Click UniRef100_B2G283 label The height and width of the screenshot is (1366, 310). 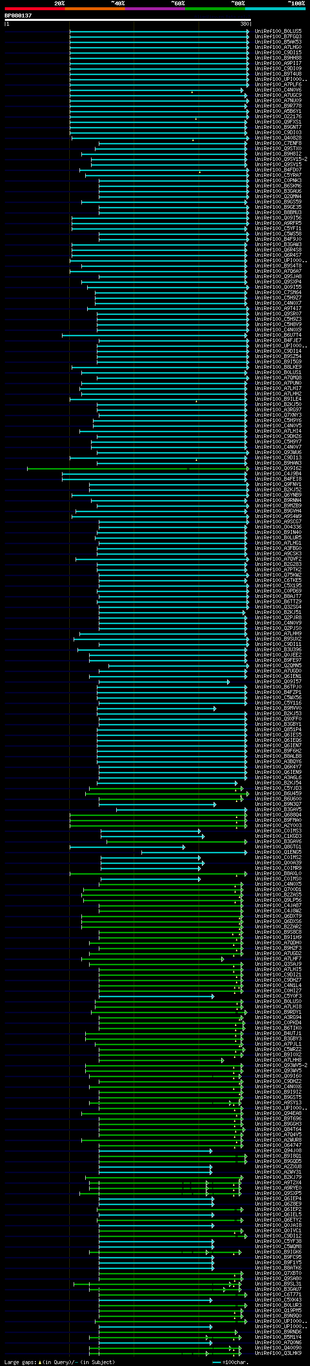tap(278, 564)
